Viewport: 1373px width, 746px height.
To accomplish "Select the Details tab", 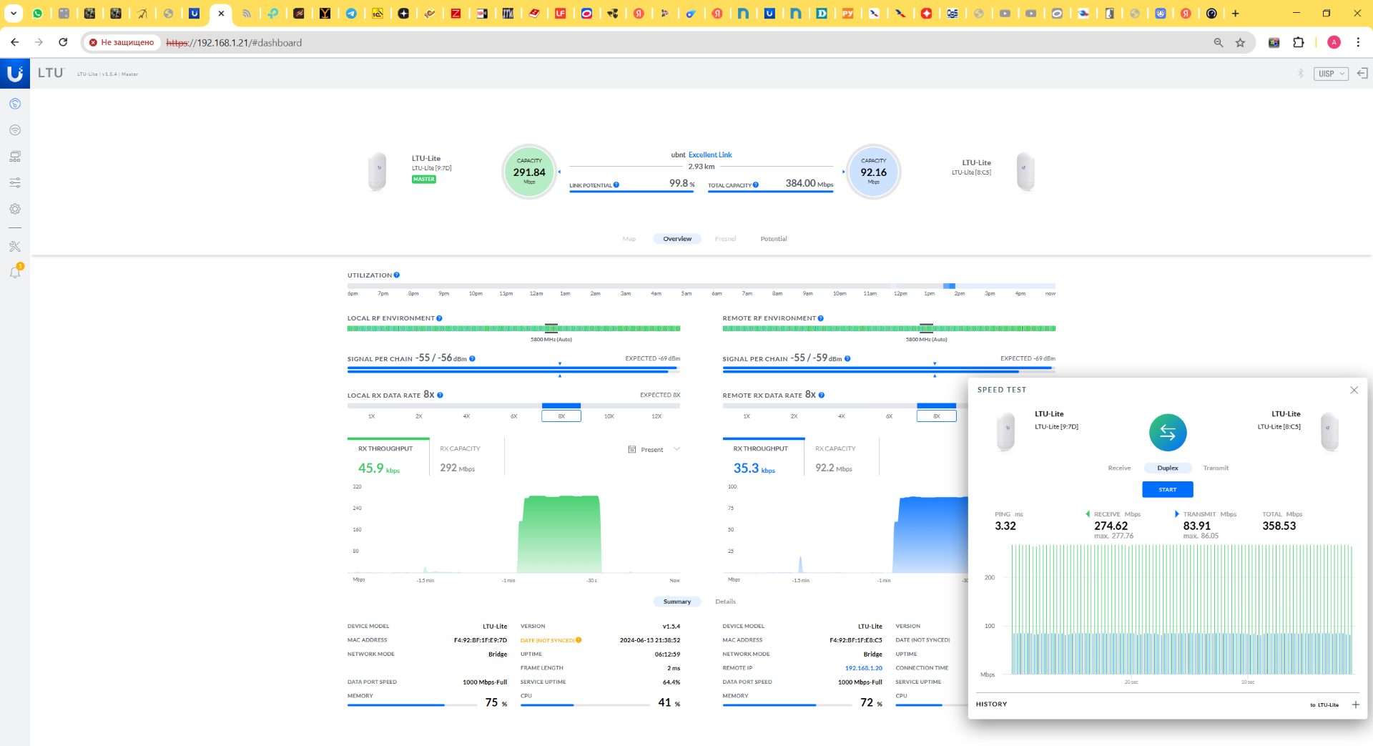I will point(725,602).
